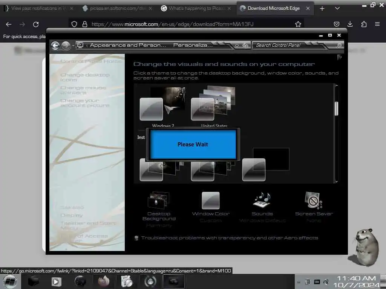This screenshot has width=386, height=289.
Task: Open the circular ring taskbar icon
Action: tap(150, 281)
